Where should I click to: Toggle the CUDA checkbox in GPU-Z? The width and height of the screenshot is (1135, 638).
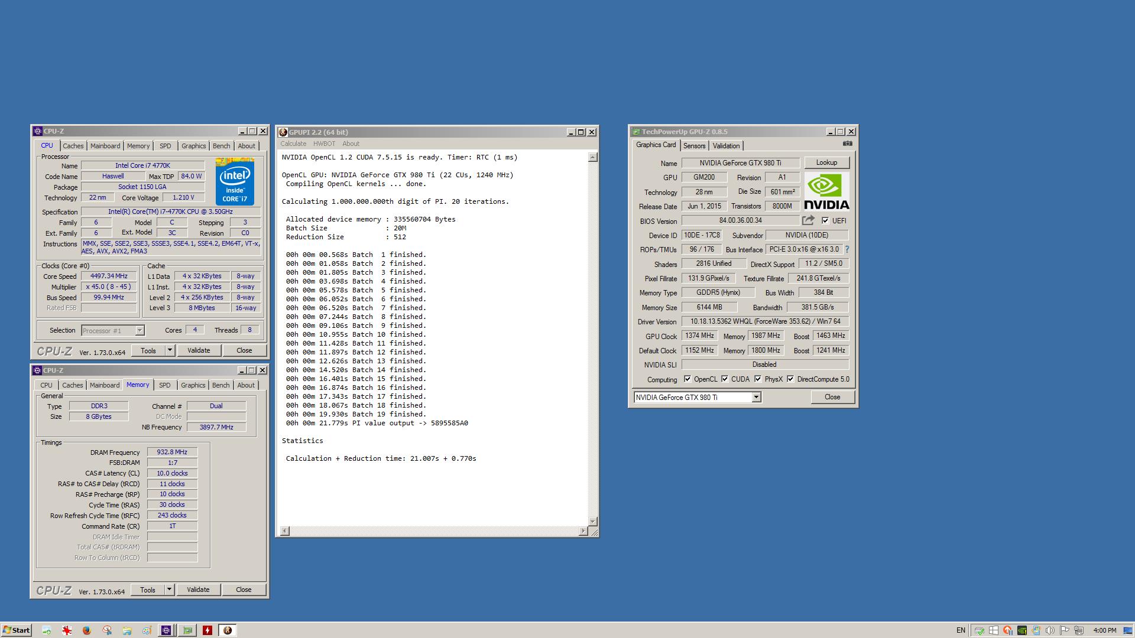725,379
